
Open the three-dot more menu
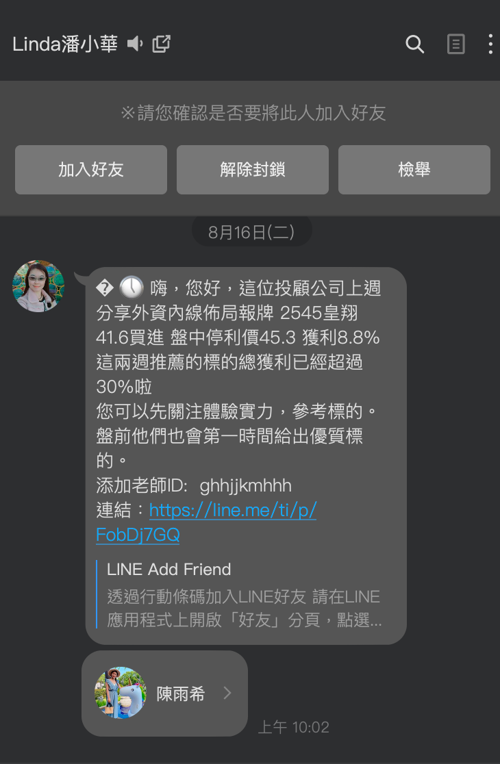tap(490, 44)
